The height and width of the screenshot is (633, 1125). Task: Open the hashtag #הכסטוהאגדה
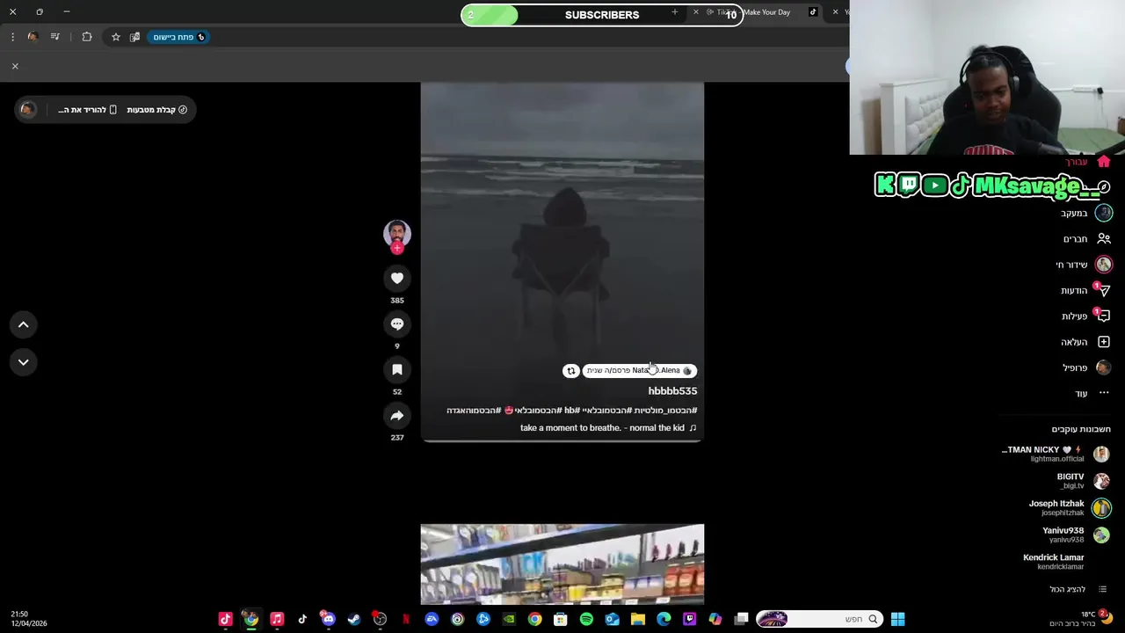474,411
